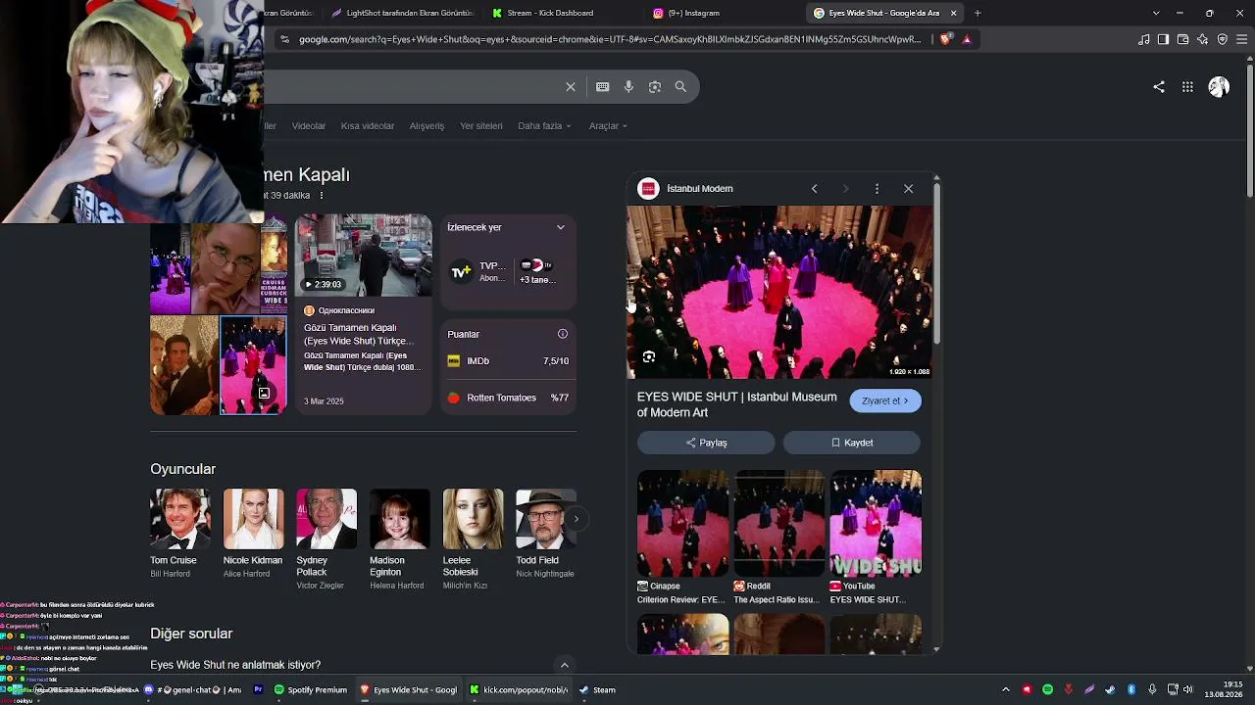Show more cast members with the arrow

(577, 519)
